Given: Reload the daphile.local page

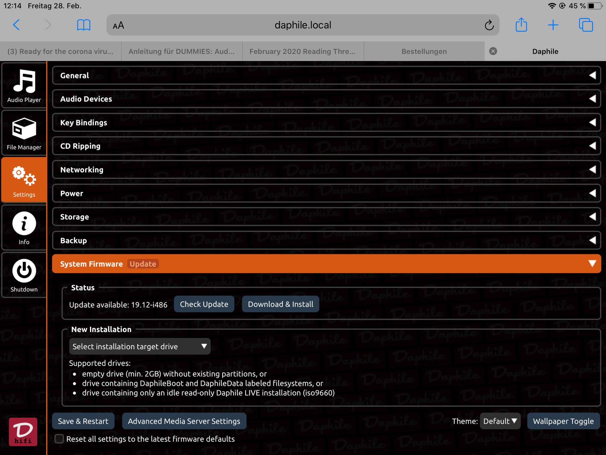Looking at the screenshot, I should [x=489, y=25].
